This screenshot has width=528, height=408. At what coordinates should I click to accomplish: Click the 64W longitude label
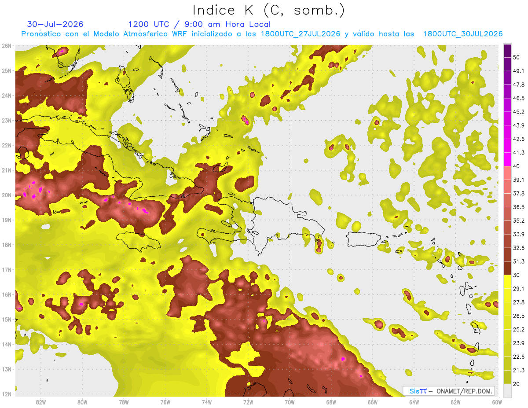coord(414,402)
